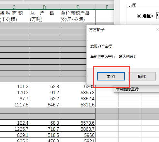
Task: Select cell containing 1225.7
Action: coord(15,129)
